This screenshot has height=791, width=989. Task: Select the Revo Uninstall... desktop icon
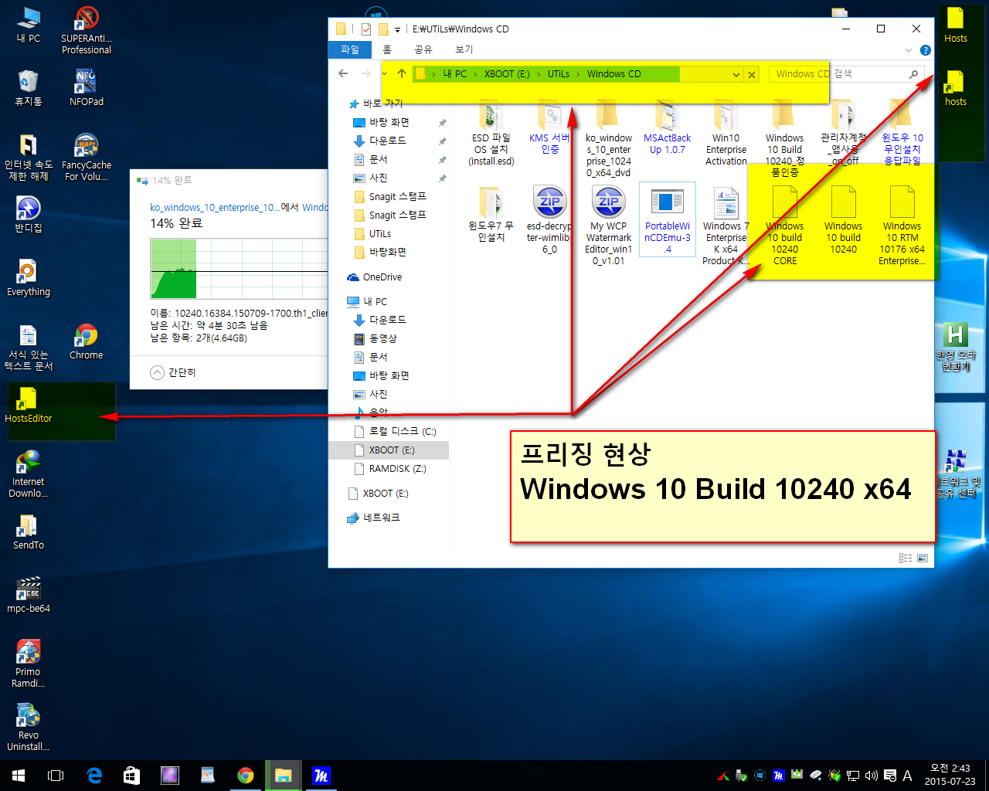pos(29,727)
